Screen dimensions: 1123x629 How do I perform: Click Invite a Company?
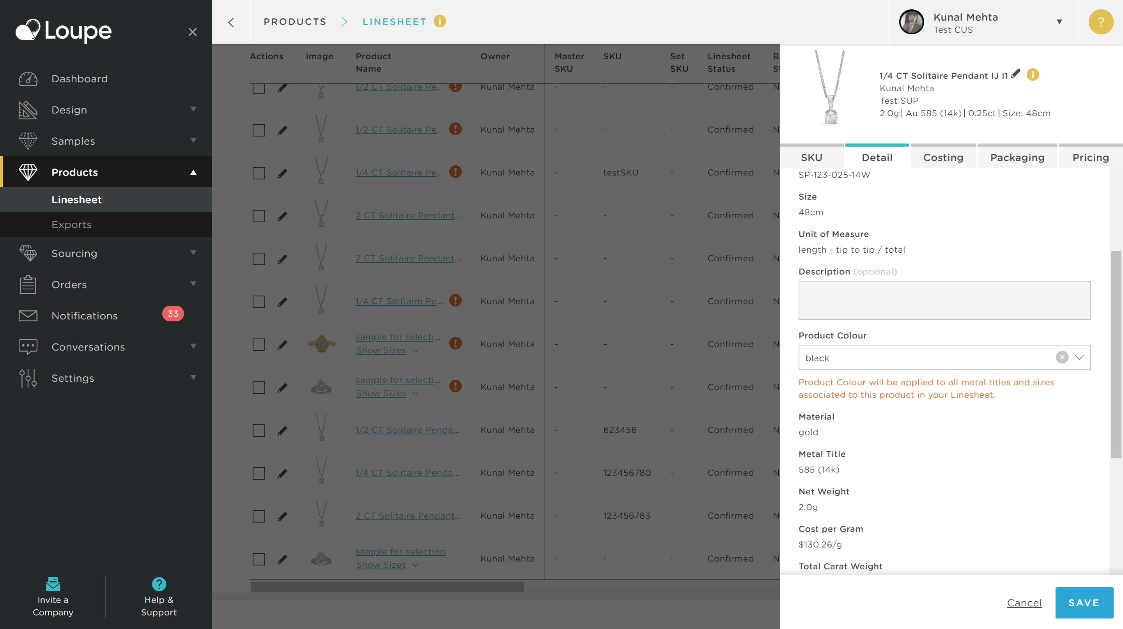pos(53,597)
